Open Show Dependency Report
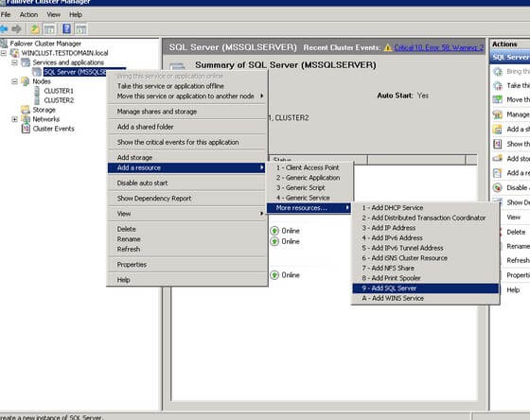The height and width of the screenshot is (420, 530). point(187,199)
